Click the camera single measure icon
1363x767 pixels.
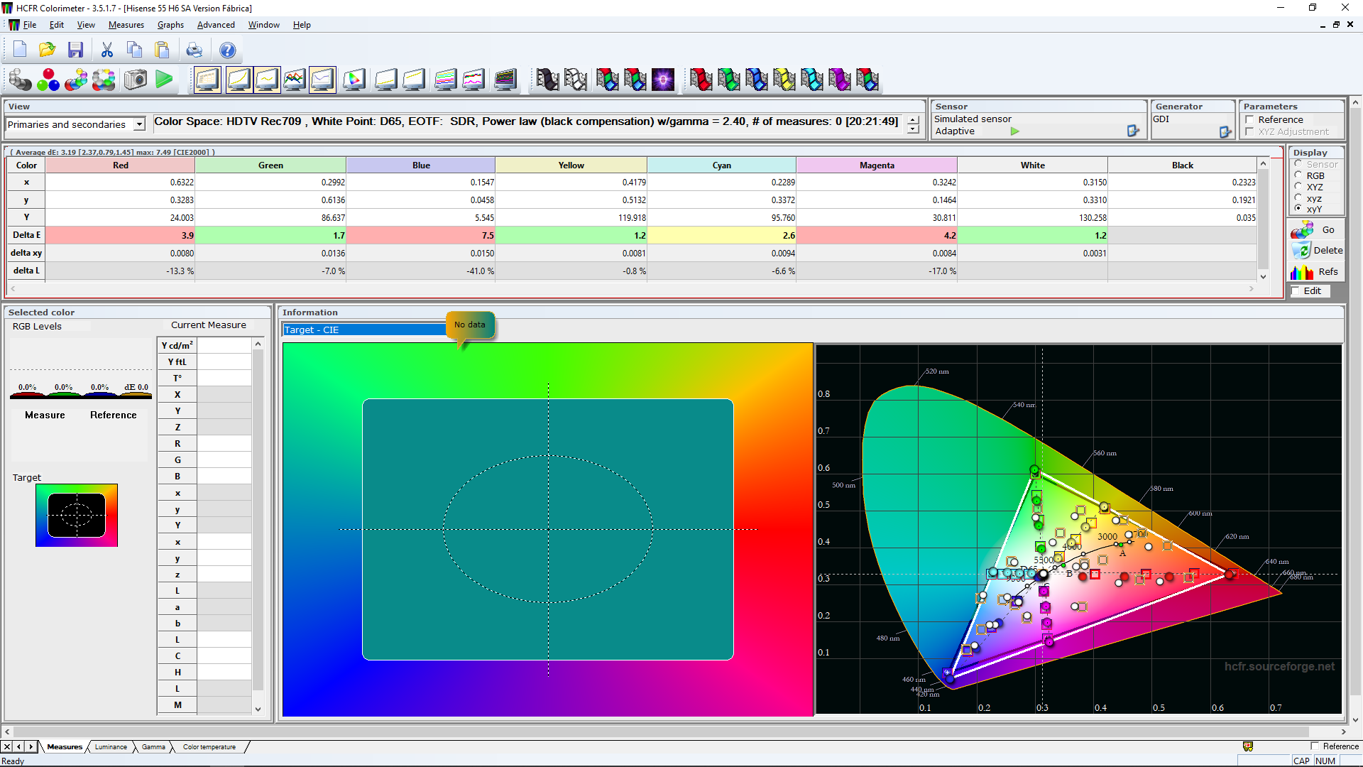(135, 80)
